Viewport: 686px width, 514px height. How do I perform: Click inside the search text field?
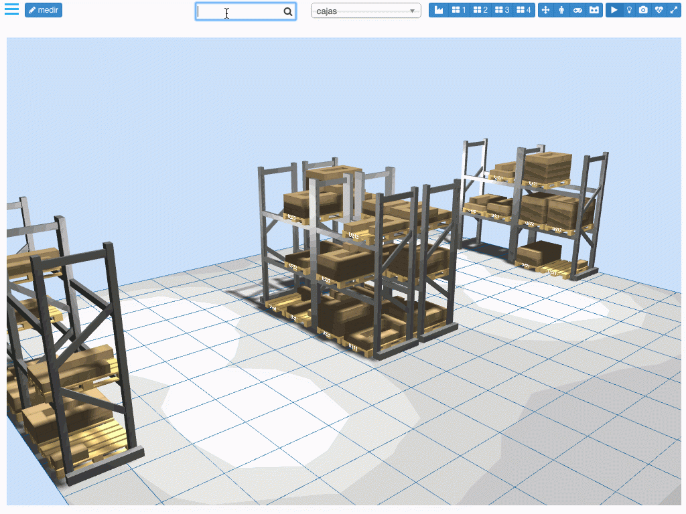tap(241, 11)
